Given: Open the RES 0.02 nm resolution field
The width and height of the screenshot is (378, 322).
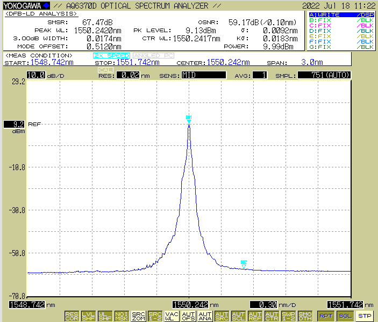Looking at the screenshot, I should point(129,75).
